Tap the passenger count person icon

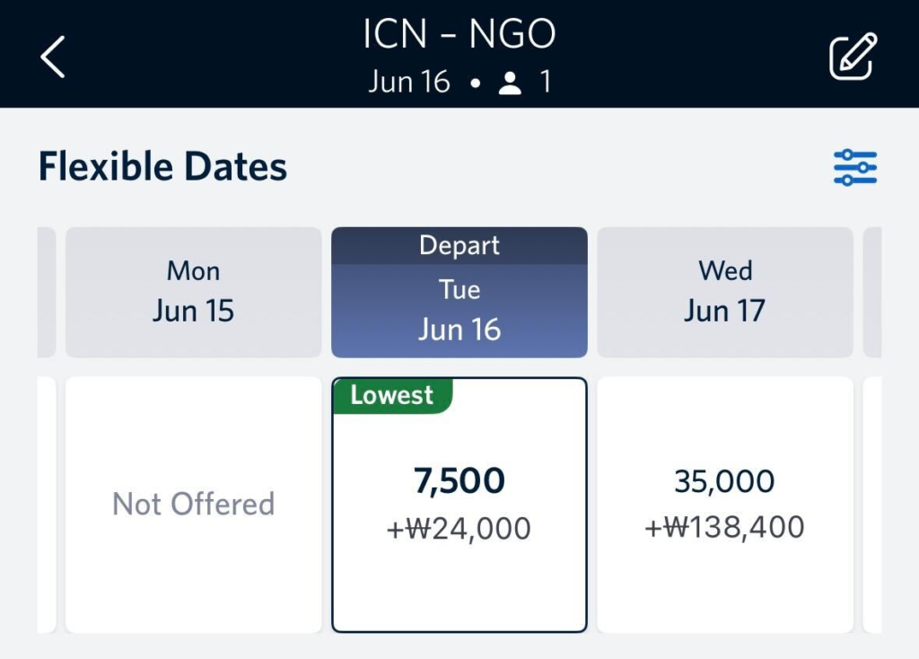coord(511,83)
